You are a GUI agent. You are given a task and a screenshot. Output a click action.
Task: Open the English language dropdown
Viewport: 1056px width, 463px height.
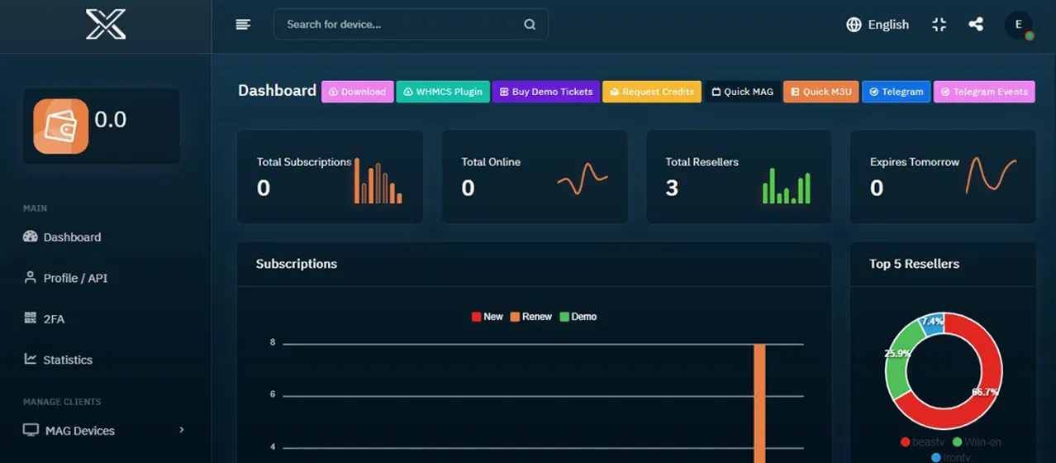(x=887, y=25)
